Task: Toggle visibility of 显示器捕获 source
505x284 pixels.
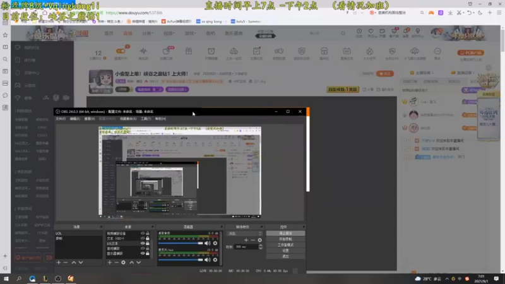Action: 143,254
